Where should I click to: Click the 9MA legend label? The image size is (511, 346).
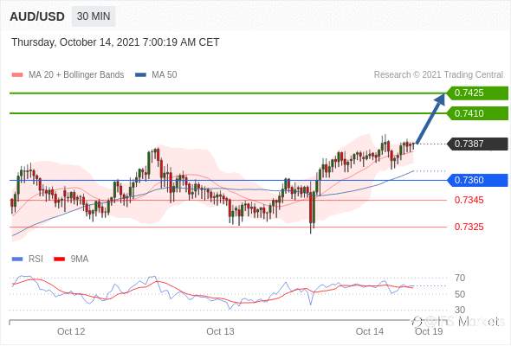[x=80, y=259]
